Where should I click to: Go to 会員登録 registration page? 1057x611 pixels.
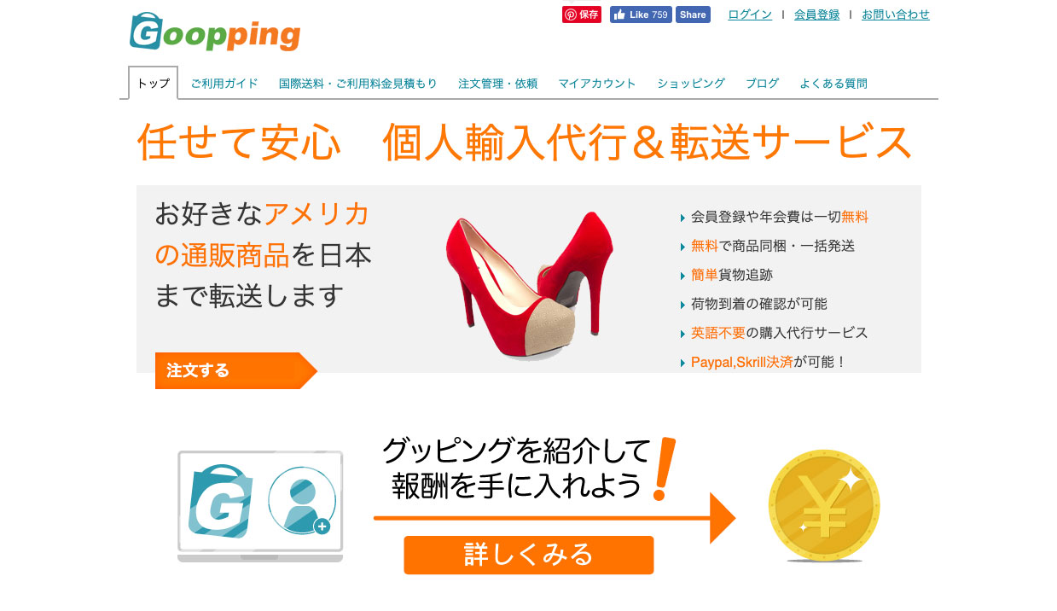pos(816,15)
